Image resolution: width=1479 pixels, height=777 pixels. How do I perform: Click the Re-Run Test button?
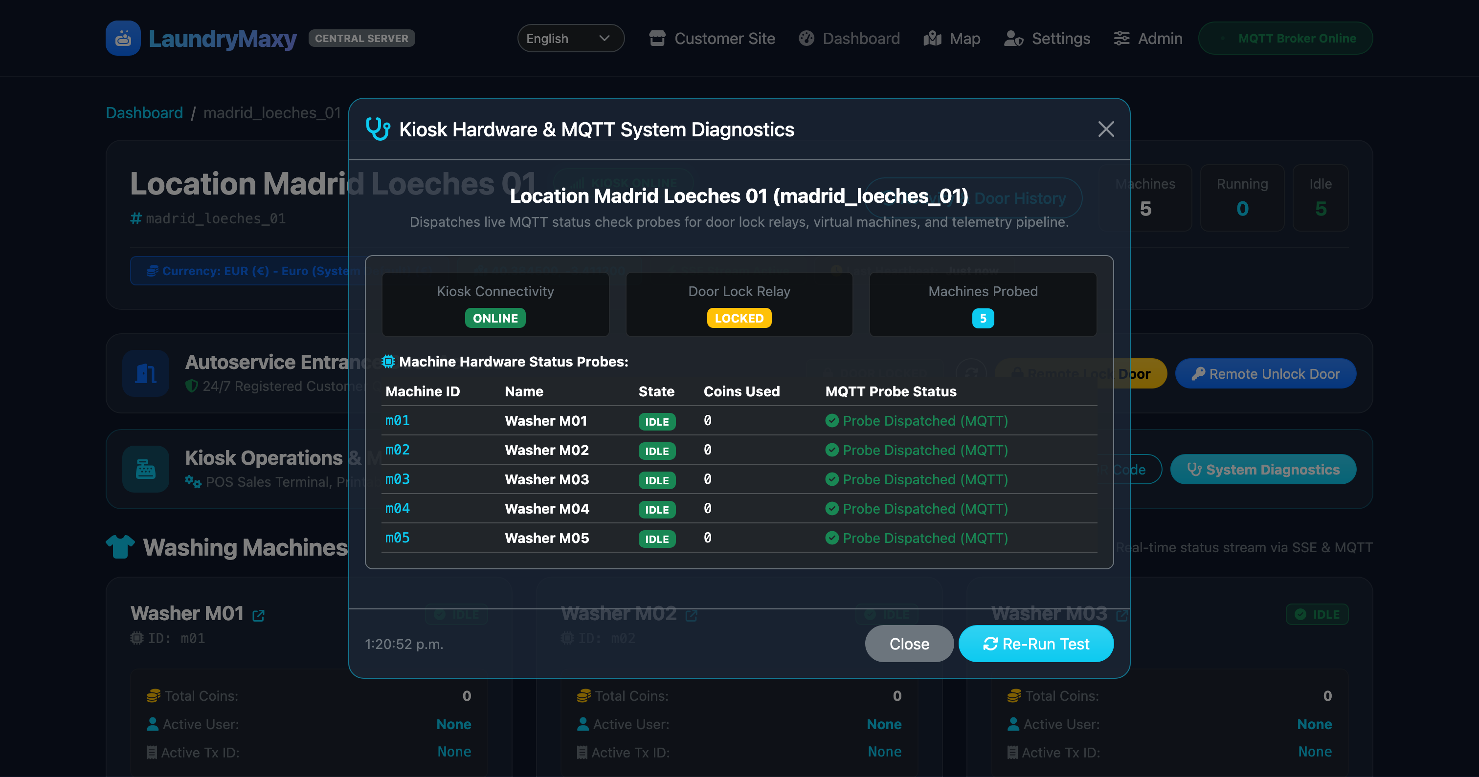(x=1036, y=643)
